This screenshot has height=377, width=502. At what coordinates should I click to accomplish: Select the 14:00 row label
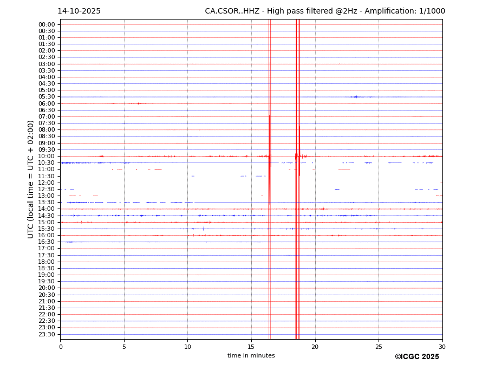pyautogui.click(x=47, y=209)
